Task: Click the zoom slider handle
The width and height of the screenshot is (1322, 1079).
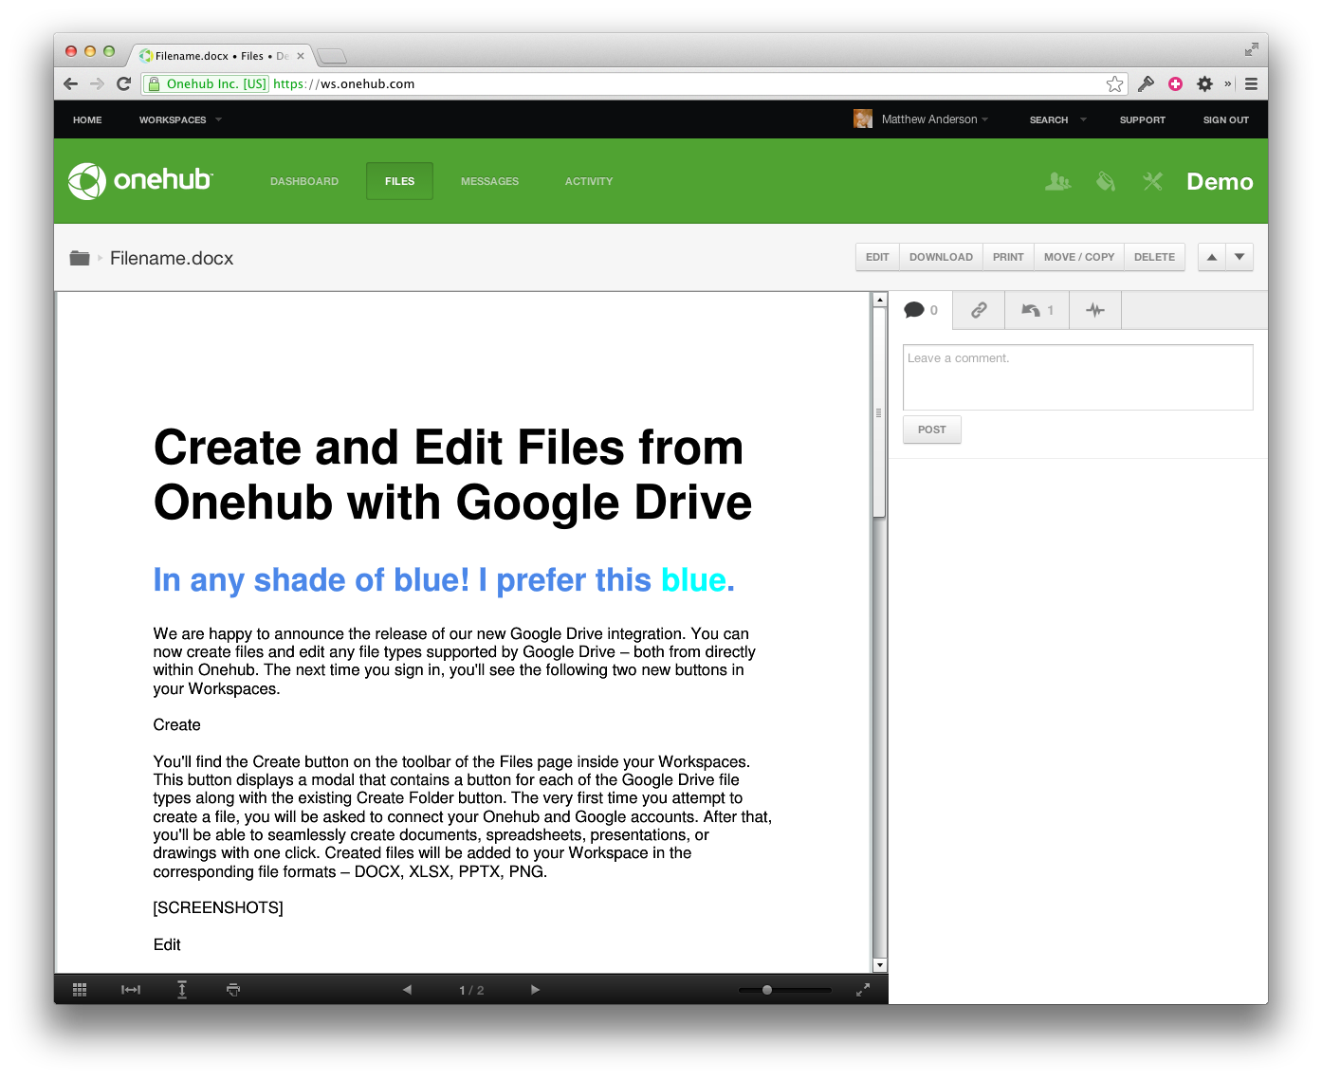Action: pyautogui.click(x=767, y=990)
